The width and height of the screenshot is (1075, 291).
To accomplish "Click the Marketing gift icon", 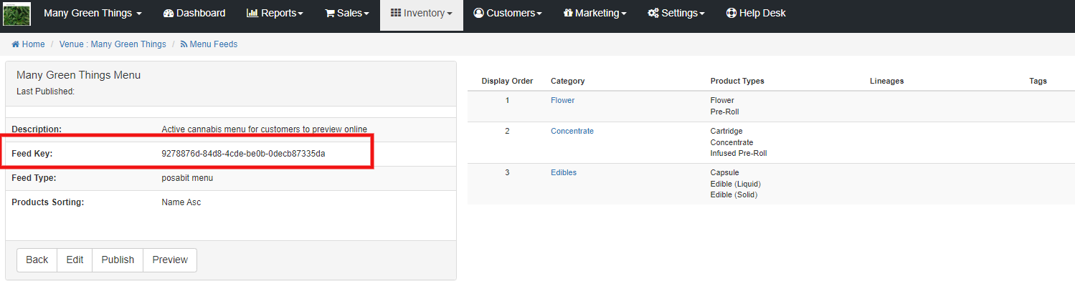I will tap(568, 13).
